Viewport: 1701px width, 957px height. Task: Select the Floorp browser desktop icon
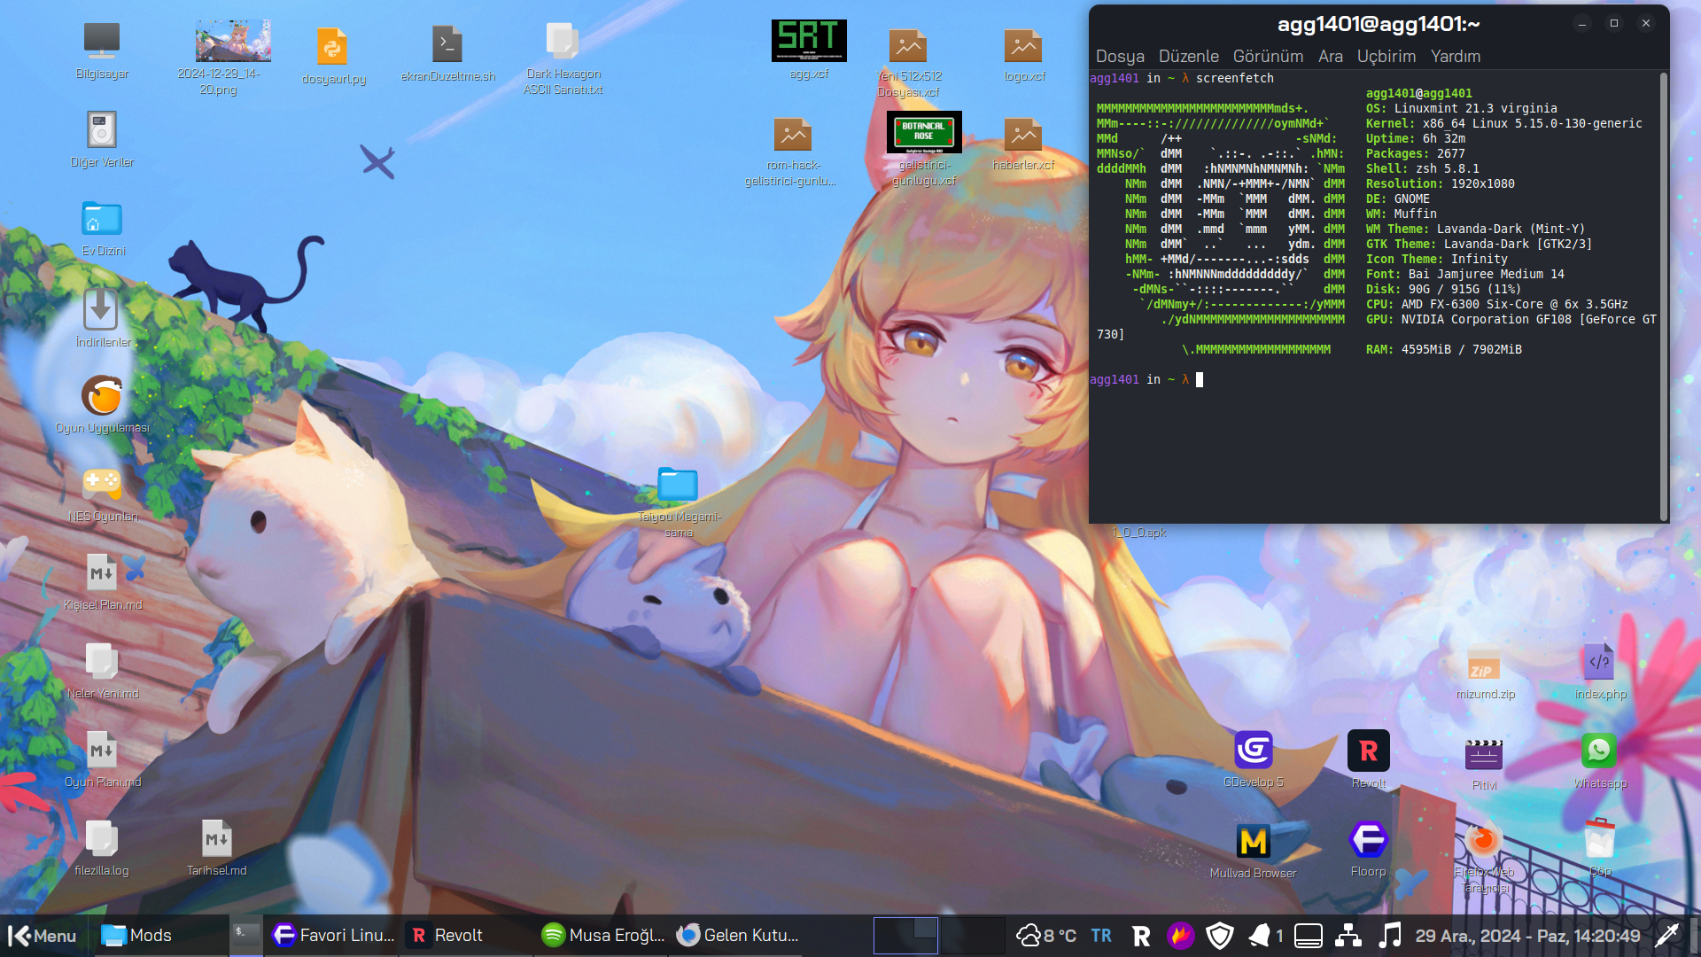point(1368,840)
